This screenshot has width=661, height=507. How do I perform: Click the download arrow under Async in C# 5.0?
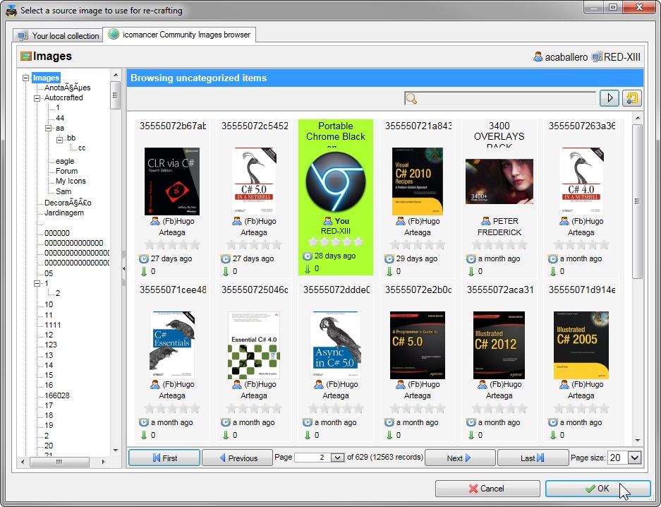tap(308, 435)
